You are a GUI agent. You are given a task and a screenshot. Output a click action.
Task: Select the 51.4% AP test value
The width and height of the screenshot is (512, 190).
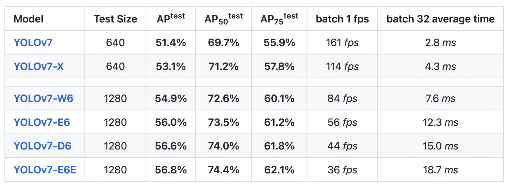(x=171, y=43)
